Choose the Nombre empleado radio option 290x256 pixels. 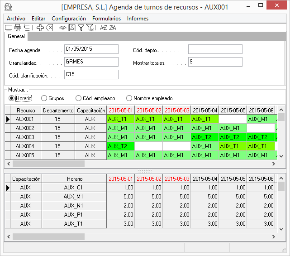coord(129,98)
